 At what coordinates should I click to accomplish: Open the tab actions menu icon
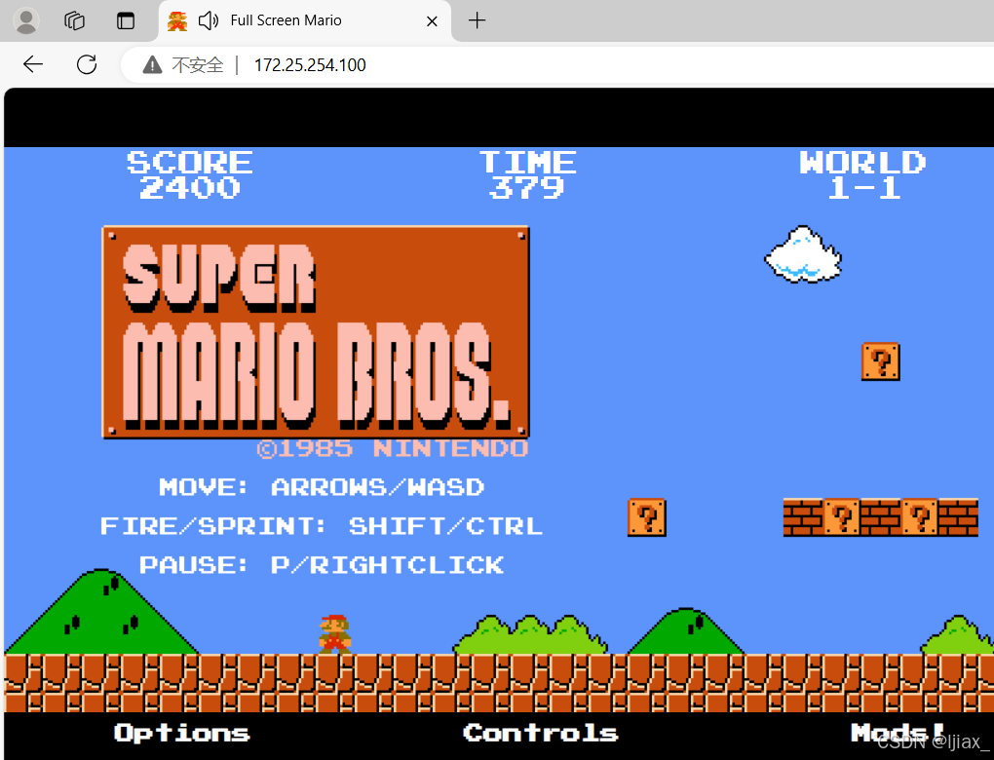click(126, 20)
